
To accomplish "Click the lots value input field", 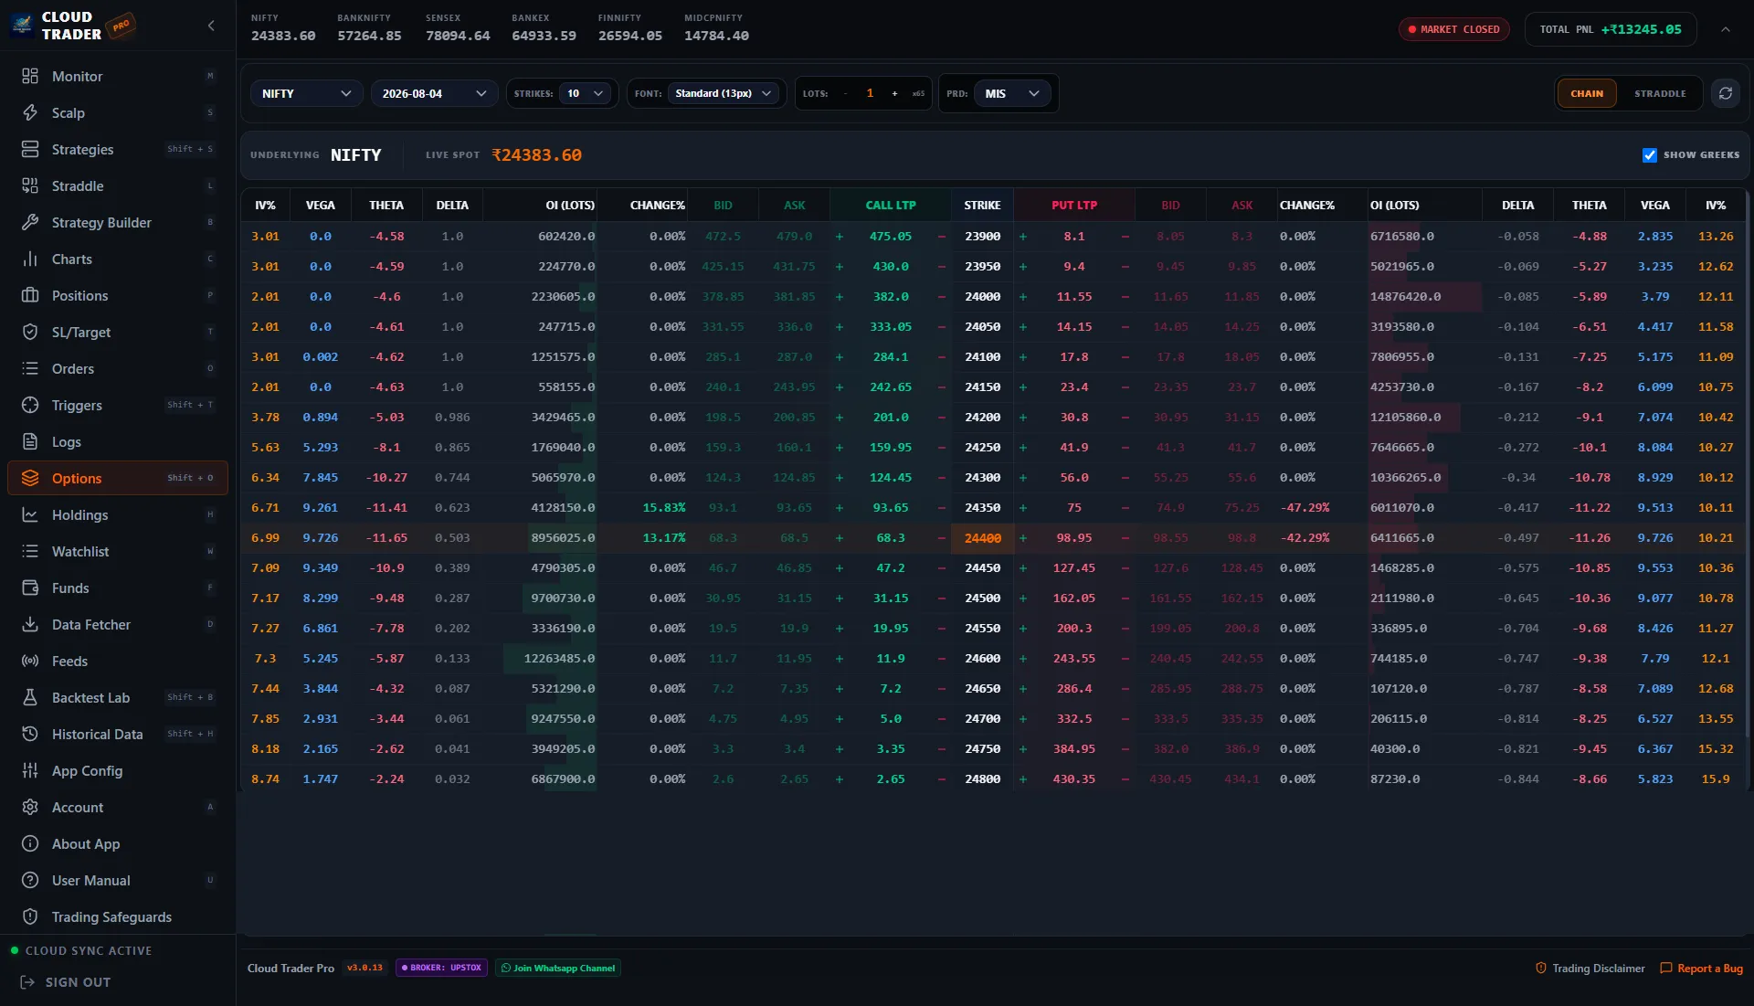I will [x=870, y=93].
